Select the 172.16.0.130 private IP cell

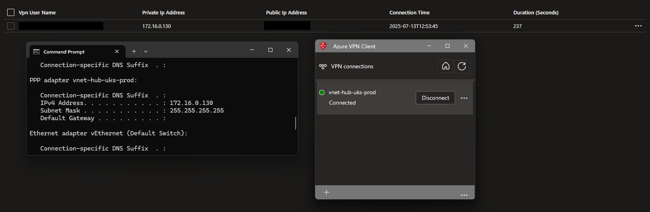(157, 26)
